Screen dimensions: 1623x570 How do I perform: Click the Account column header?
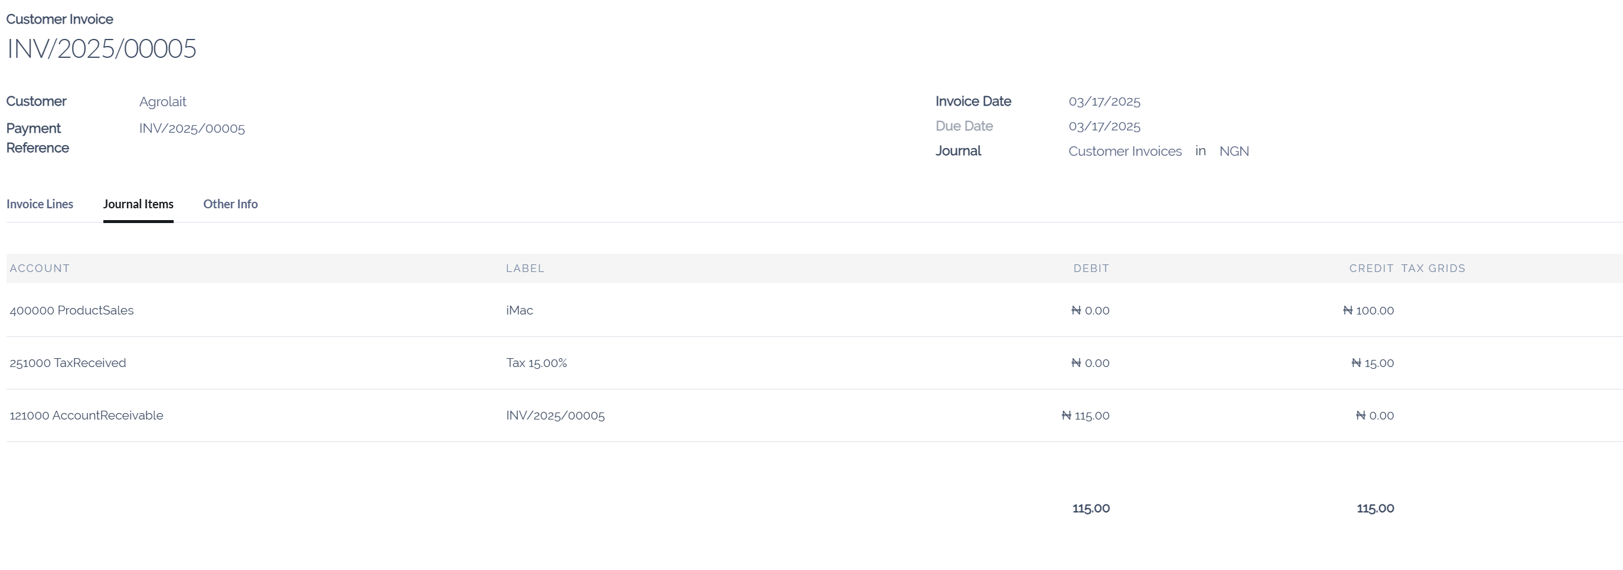tap(39, 268)
